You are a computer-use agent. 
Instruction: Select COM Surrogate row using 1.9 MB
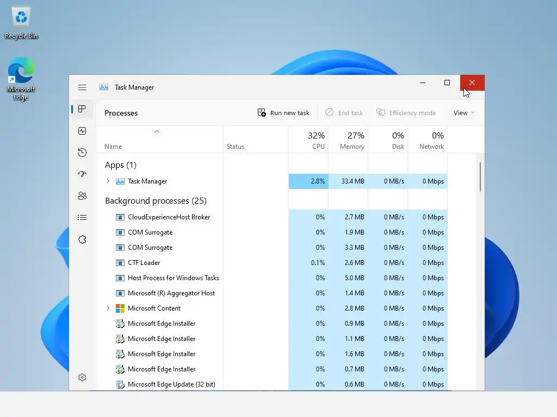(272, 232)
